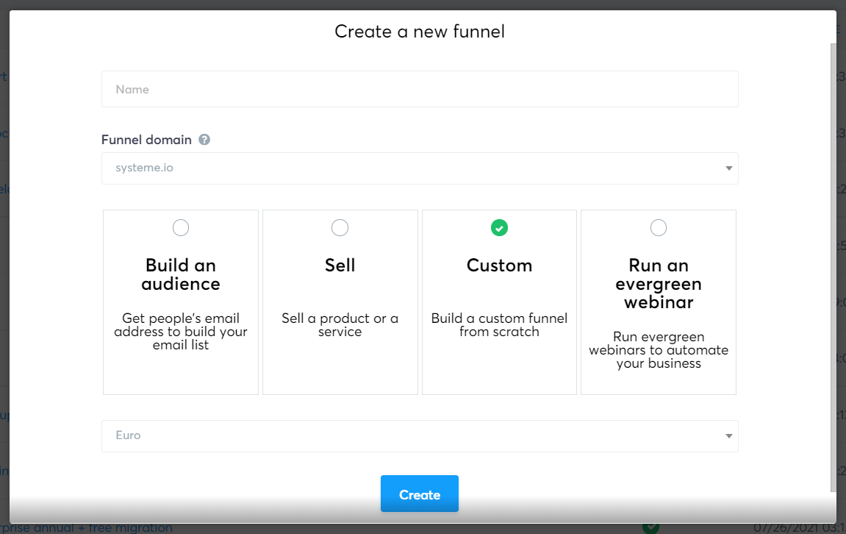Click the green checkmark badge on Custom

pyautogui.click(x=499, y=228)
